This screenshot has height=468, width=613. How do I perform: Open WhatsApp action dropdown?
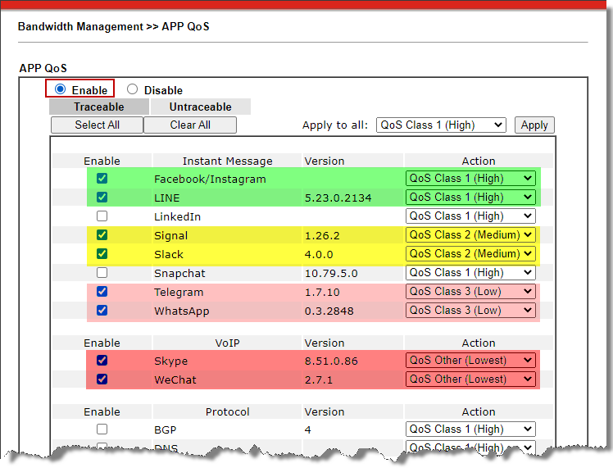click(x=470, y=310)
